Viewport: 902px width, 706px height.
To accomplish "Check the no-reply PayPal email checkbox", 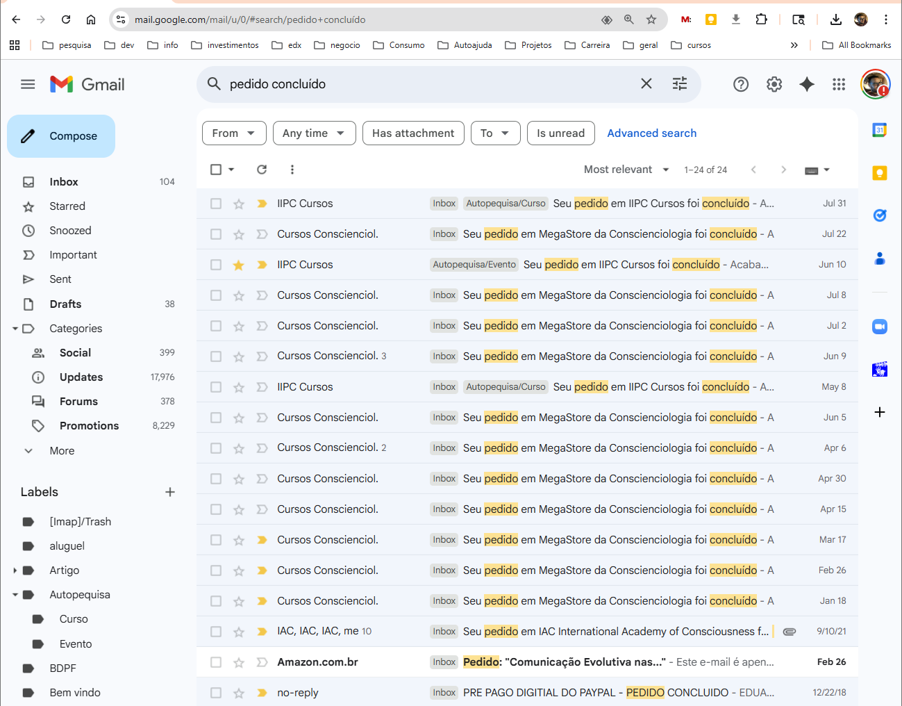I will (x=216, y=693).
